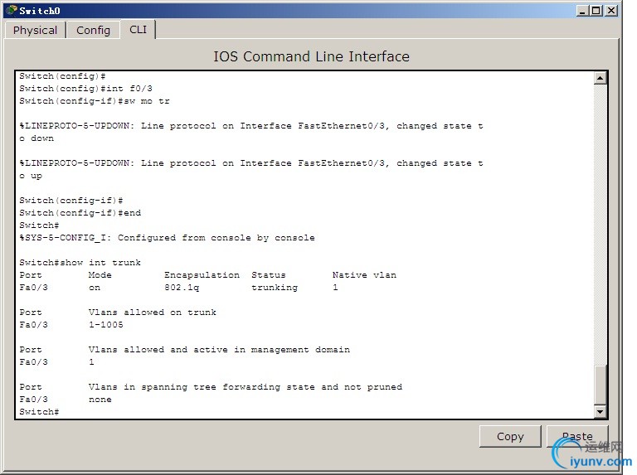Maximize the Switch0 window
Viewport: 637px width, 475px height.
pyautogui.click(x=596, y=11)
